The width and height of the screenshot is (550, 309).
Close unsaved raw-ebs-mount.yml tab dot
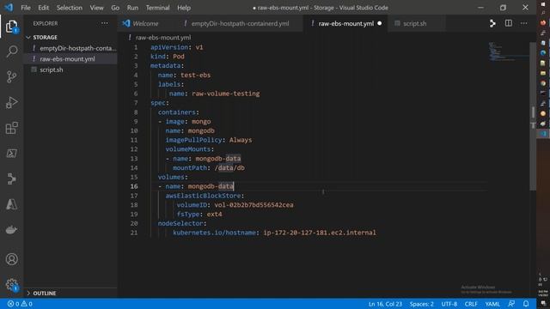tap(380, 23)
